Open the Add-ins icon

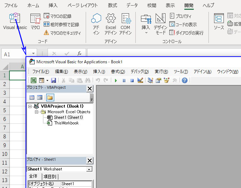(96, 24)
